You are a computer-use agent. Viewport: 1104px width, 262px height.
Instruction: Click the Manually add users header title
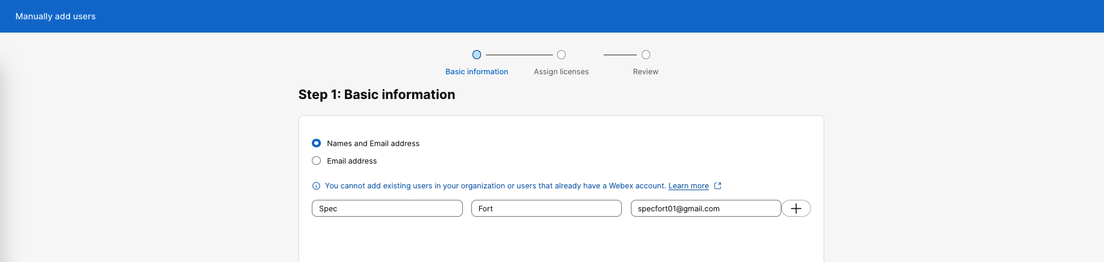point(56,16)
